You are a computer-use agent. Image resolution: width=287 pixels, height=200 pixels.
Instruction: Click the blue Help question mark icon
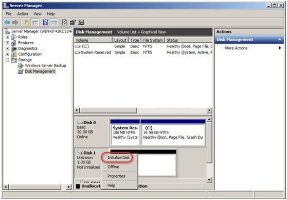click(x=45, y=23)
